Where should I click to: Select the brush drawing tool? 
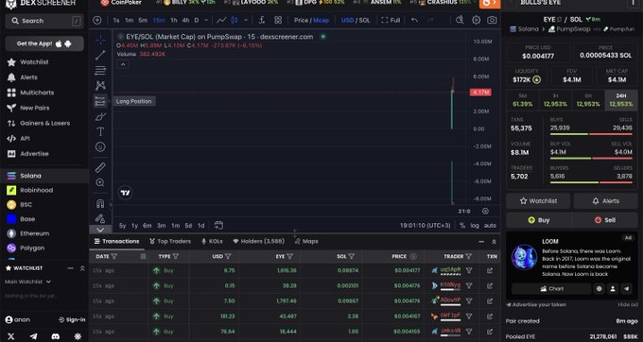pos(100,117)
